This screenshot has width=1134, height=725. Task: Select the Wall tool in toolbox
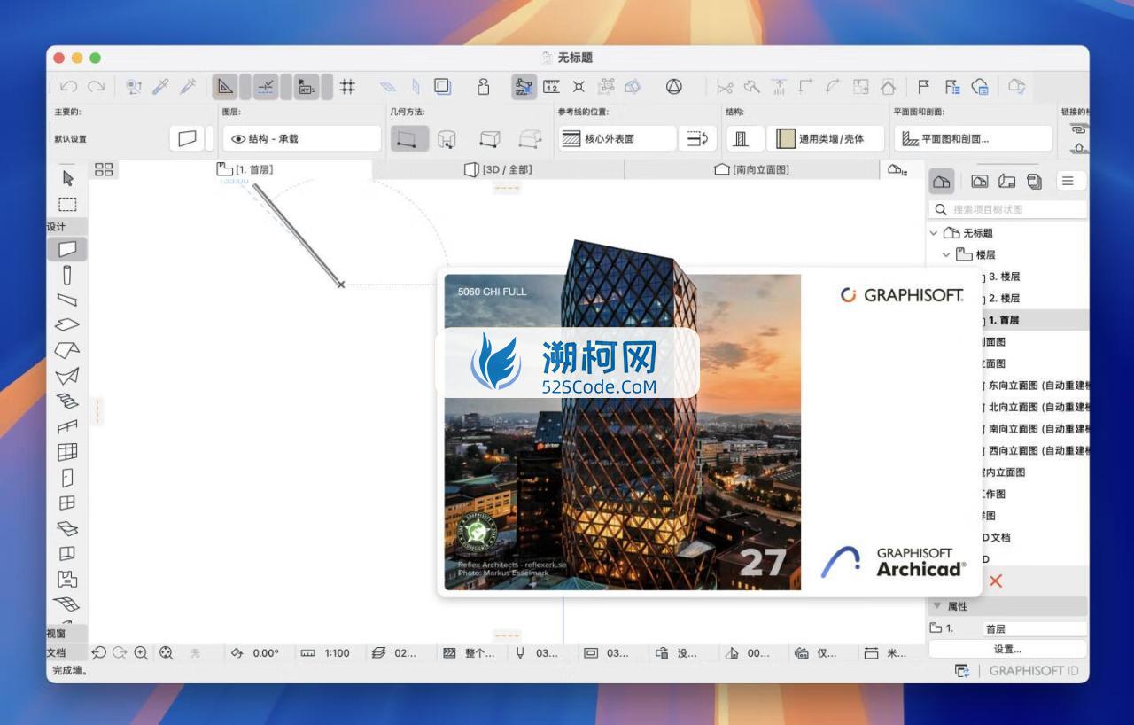tap(67, 249)
